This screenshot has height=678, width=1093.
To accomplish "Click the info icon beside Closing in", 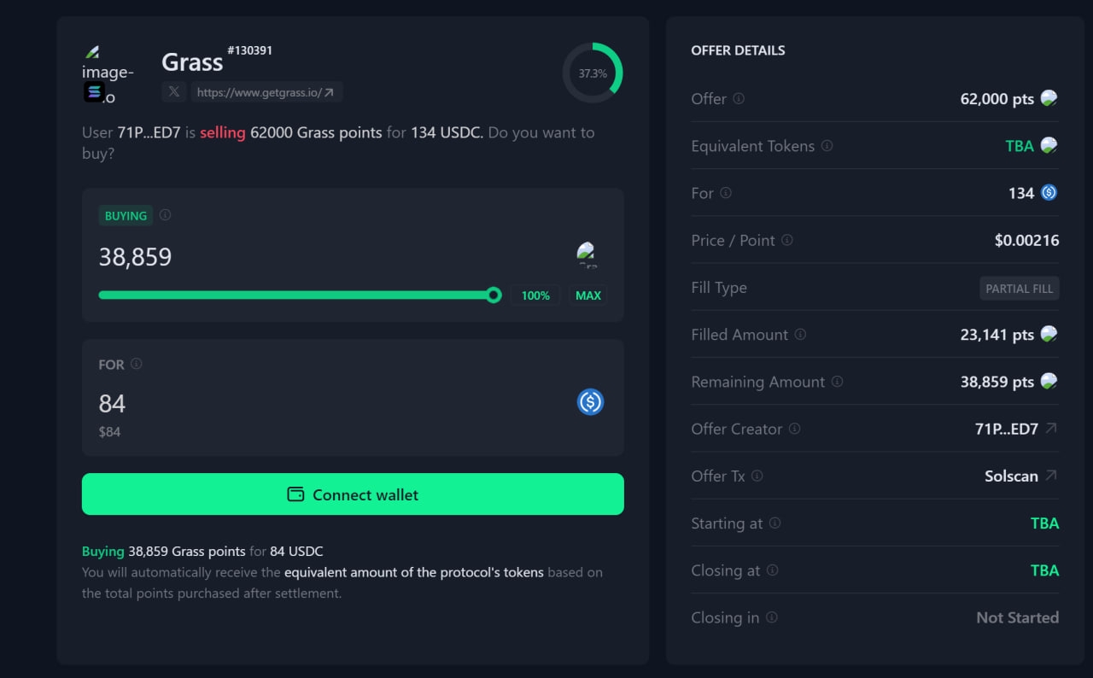I will (771, 617).
